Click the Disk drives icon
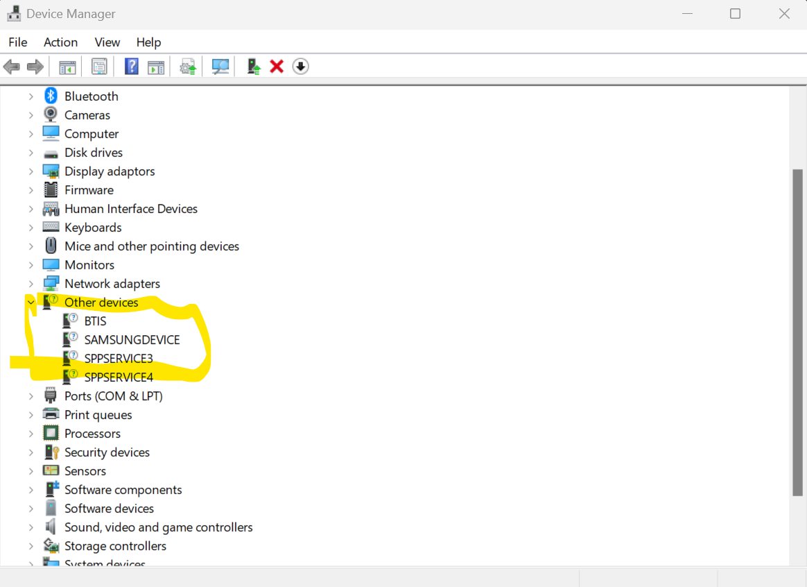Image resolution: width=807 pixels, height=587 pixels. pyautogui.click(x=51, y=154)
